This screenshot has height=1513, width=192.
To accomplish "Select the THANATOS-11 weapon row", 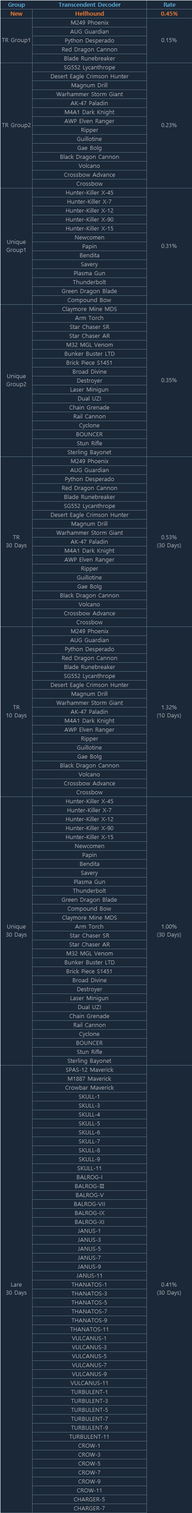I will [x=90, y=1329].
